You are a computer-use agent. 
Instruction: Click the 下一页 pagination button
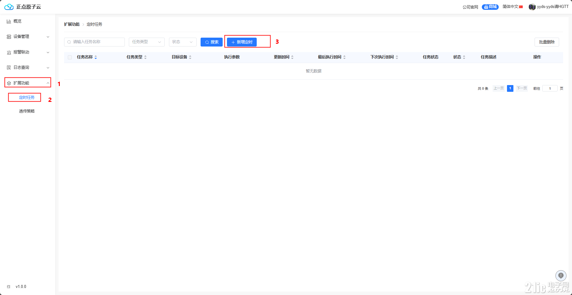pos(522,88)
